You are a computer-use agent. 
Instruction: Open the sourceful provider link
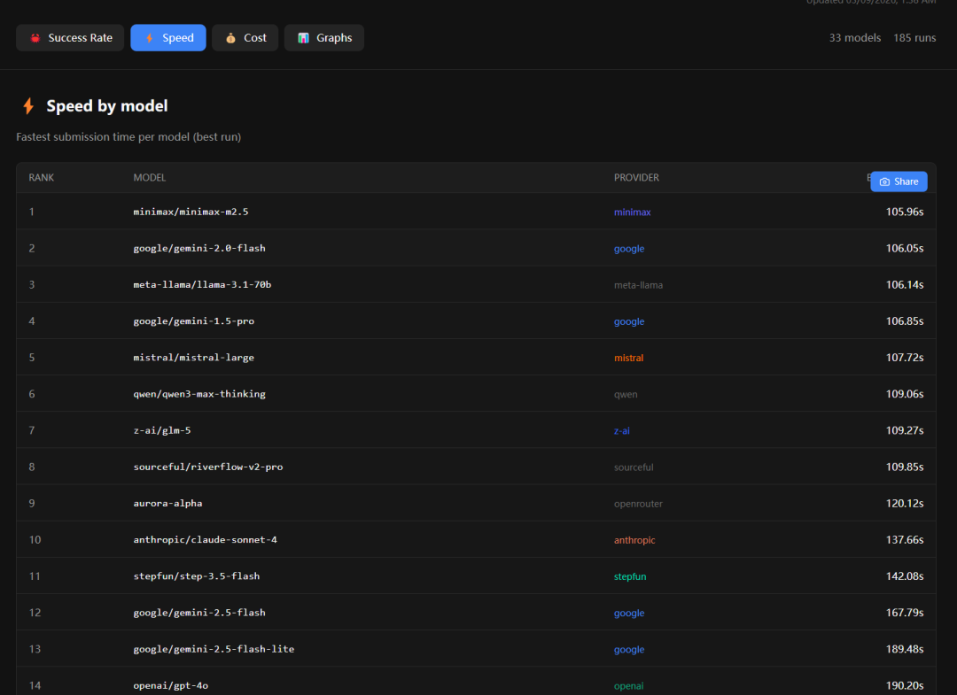coord(634,467)
